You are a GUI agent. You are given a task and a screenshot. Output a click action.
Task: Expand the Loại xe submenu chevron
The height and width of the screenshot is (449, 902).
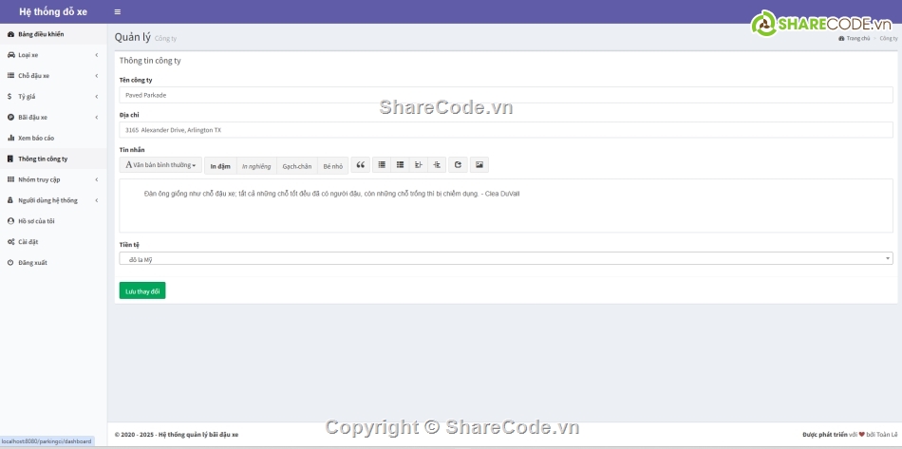97,55
